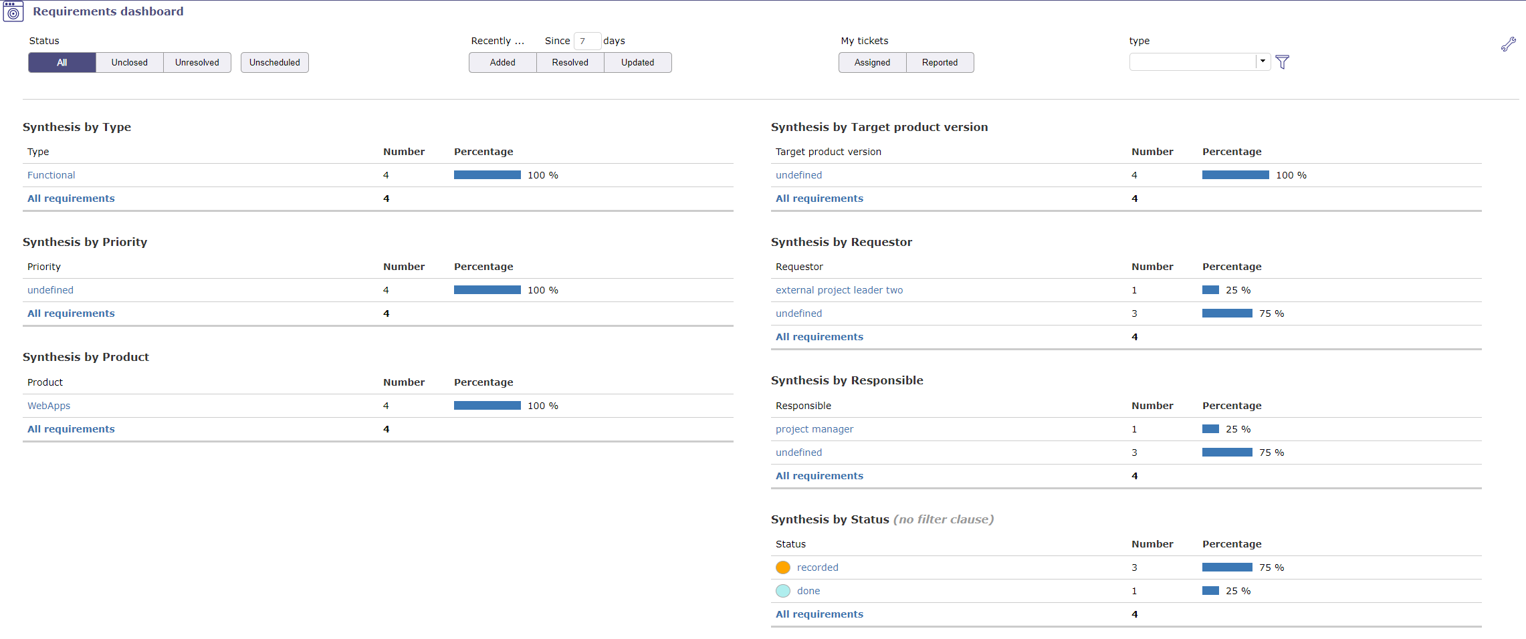
Task: Select the Unclosed status filter
Action: click(x=129, y=62)
